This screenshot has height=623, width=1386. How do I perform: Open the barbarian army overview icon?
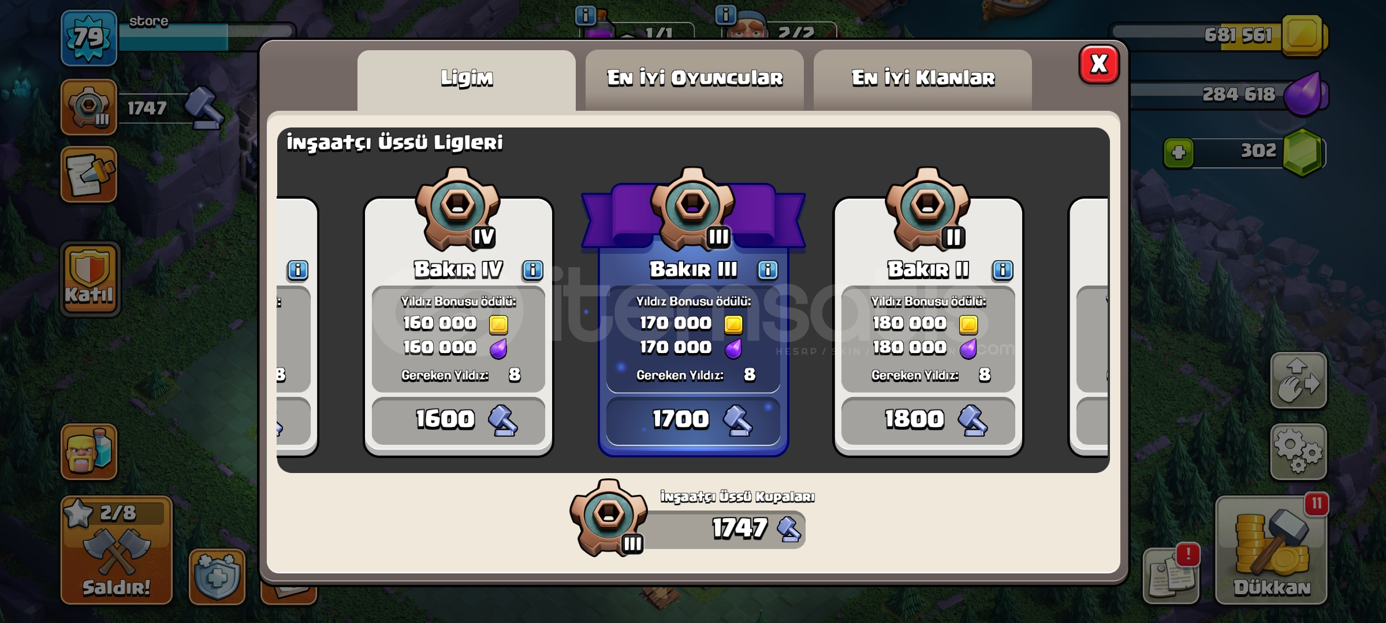pyautogui.click(x=89, y=452)
